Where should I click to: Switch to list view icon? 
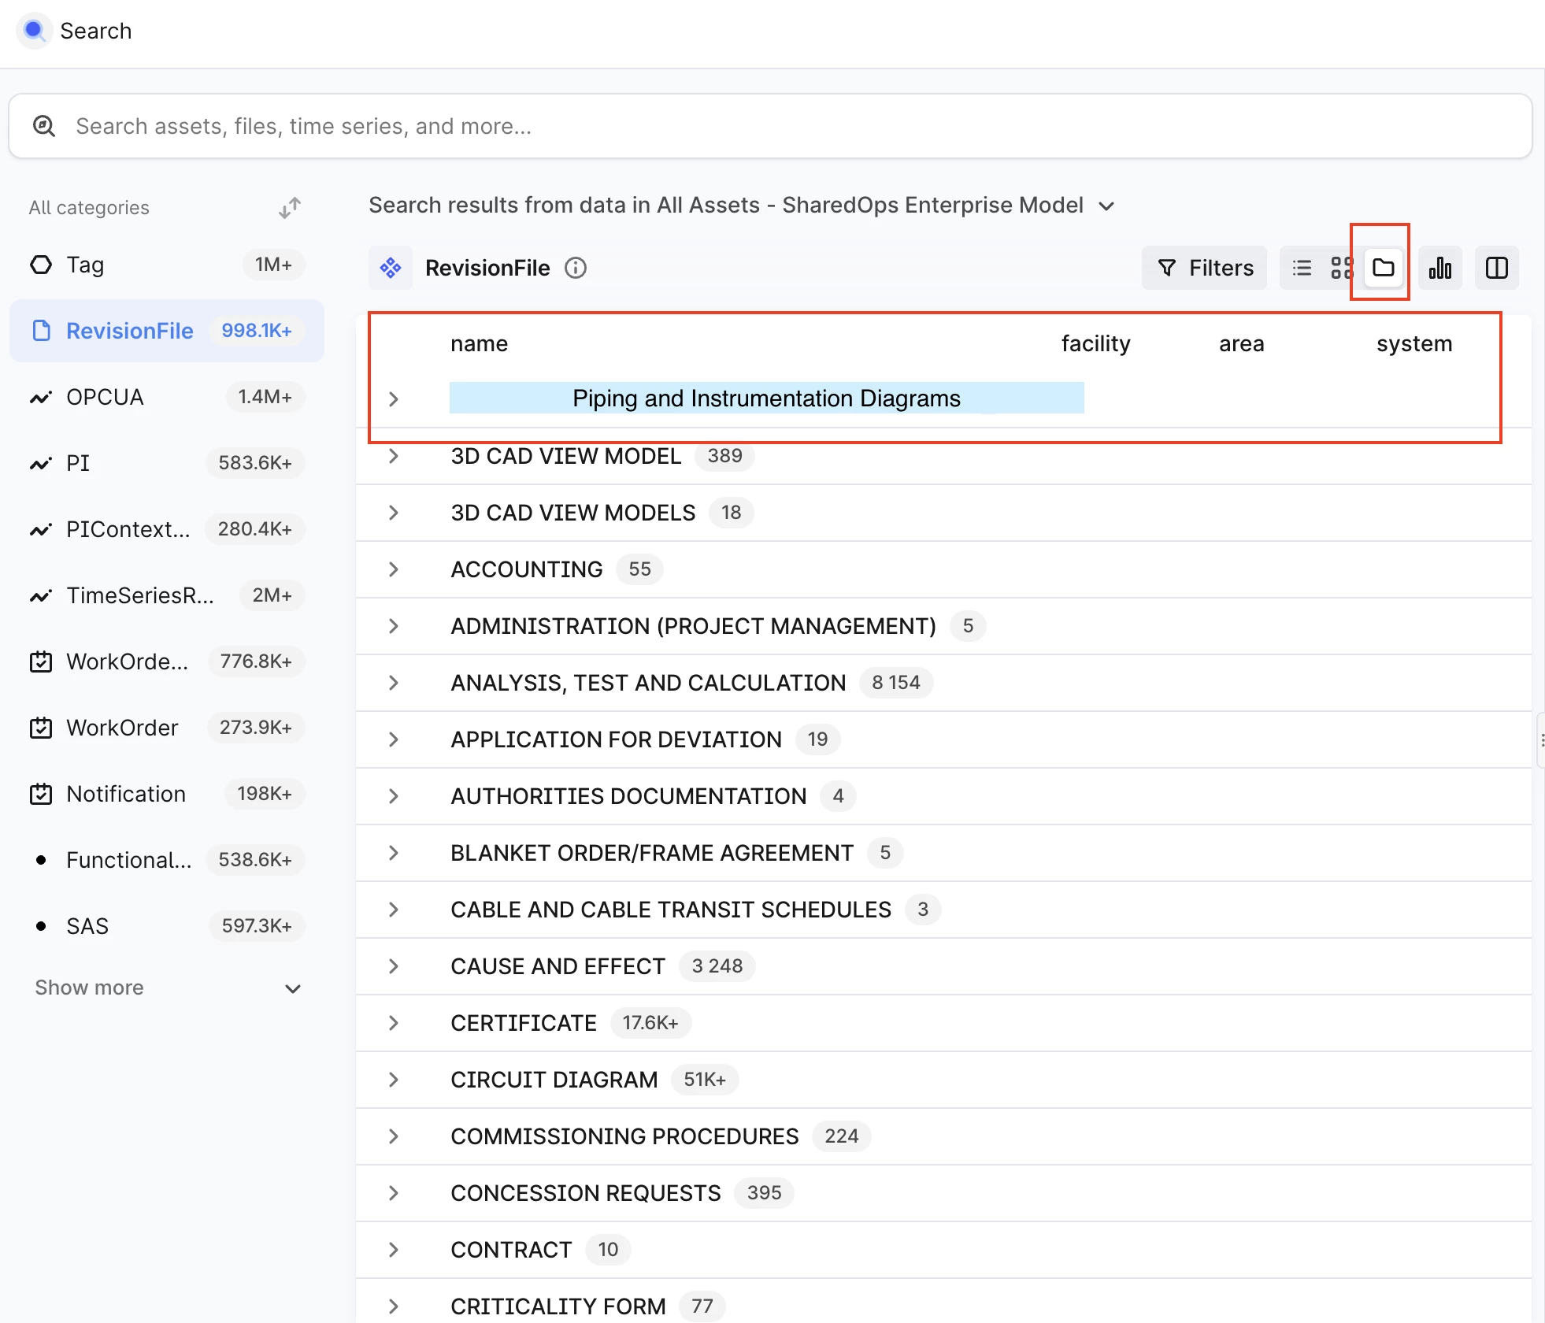tap(1302, 268)
